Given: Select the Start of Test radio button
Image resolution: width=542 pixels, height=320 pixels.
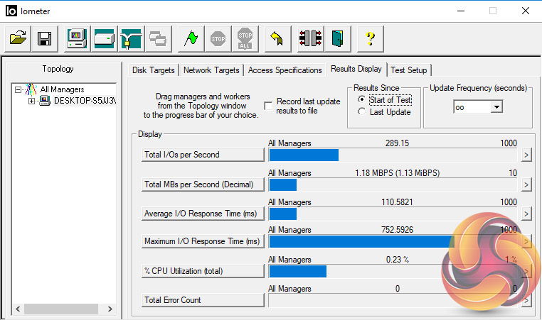Looking at the screenshot, I should tap(361, 99).
